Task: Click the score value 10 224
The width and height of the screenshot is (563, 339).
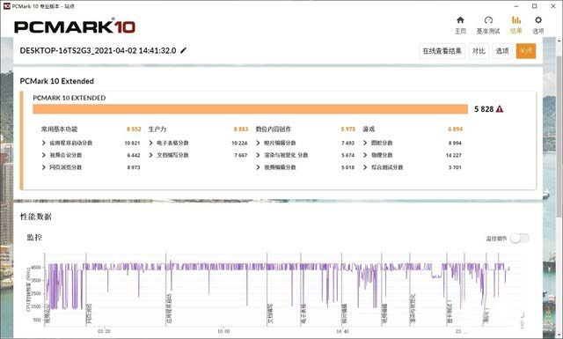Action: click(239, 143)
